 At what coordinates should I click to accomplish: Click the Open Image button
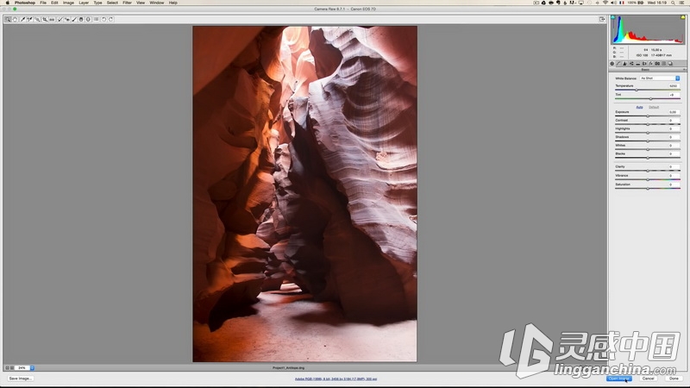(618, 379)
